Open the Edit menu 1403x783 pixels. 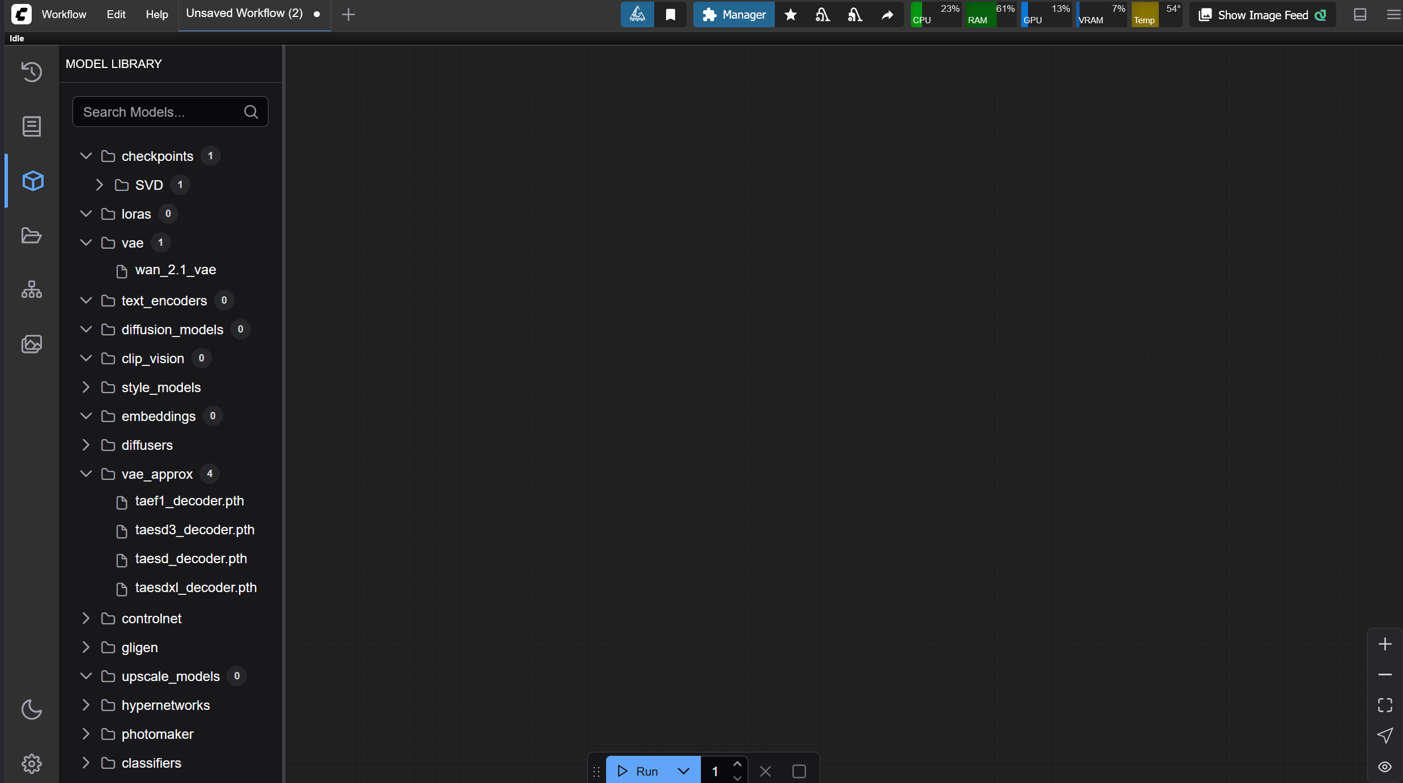[x=116, y=14]
